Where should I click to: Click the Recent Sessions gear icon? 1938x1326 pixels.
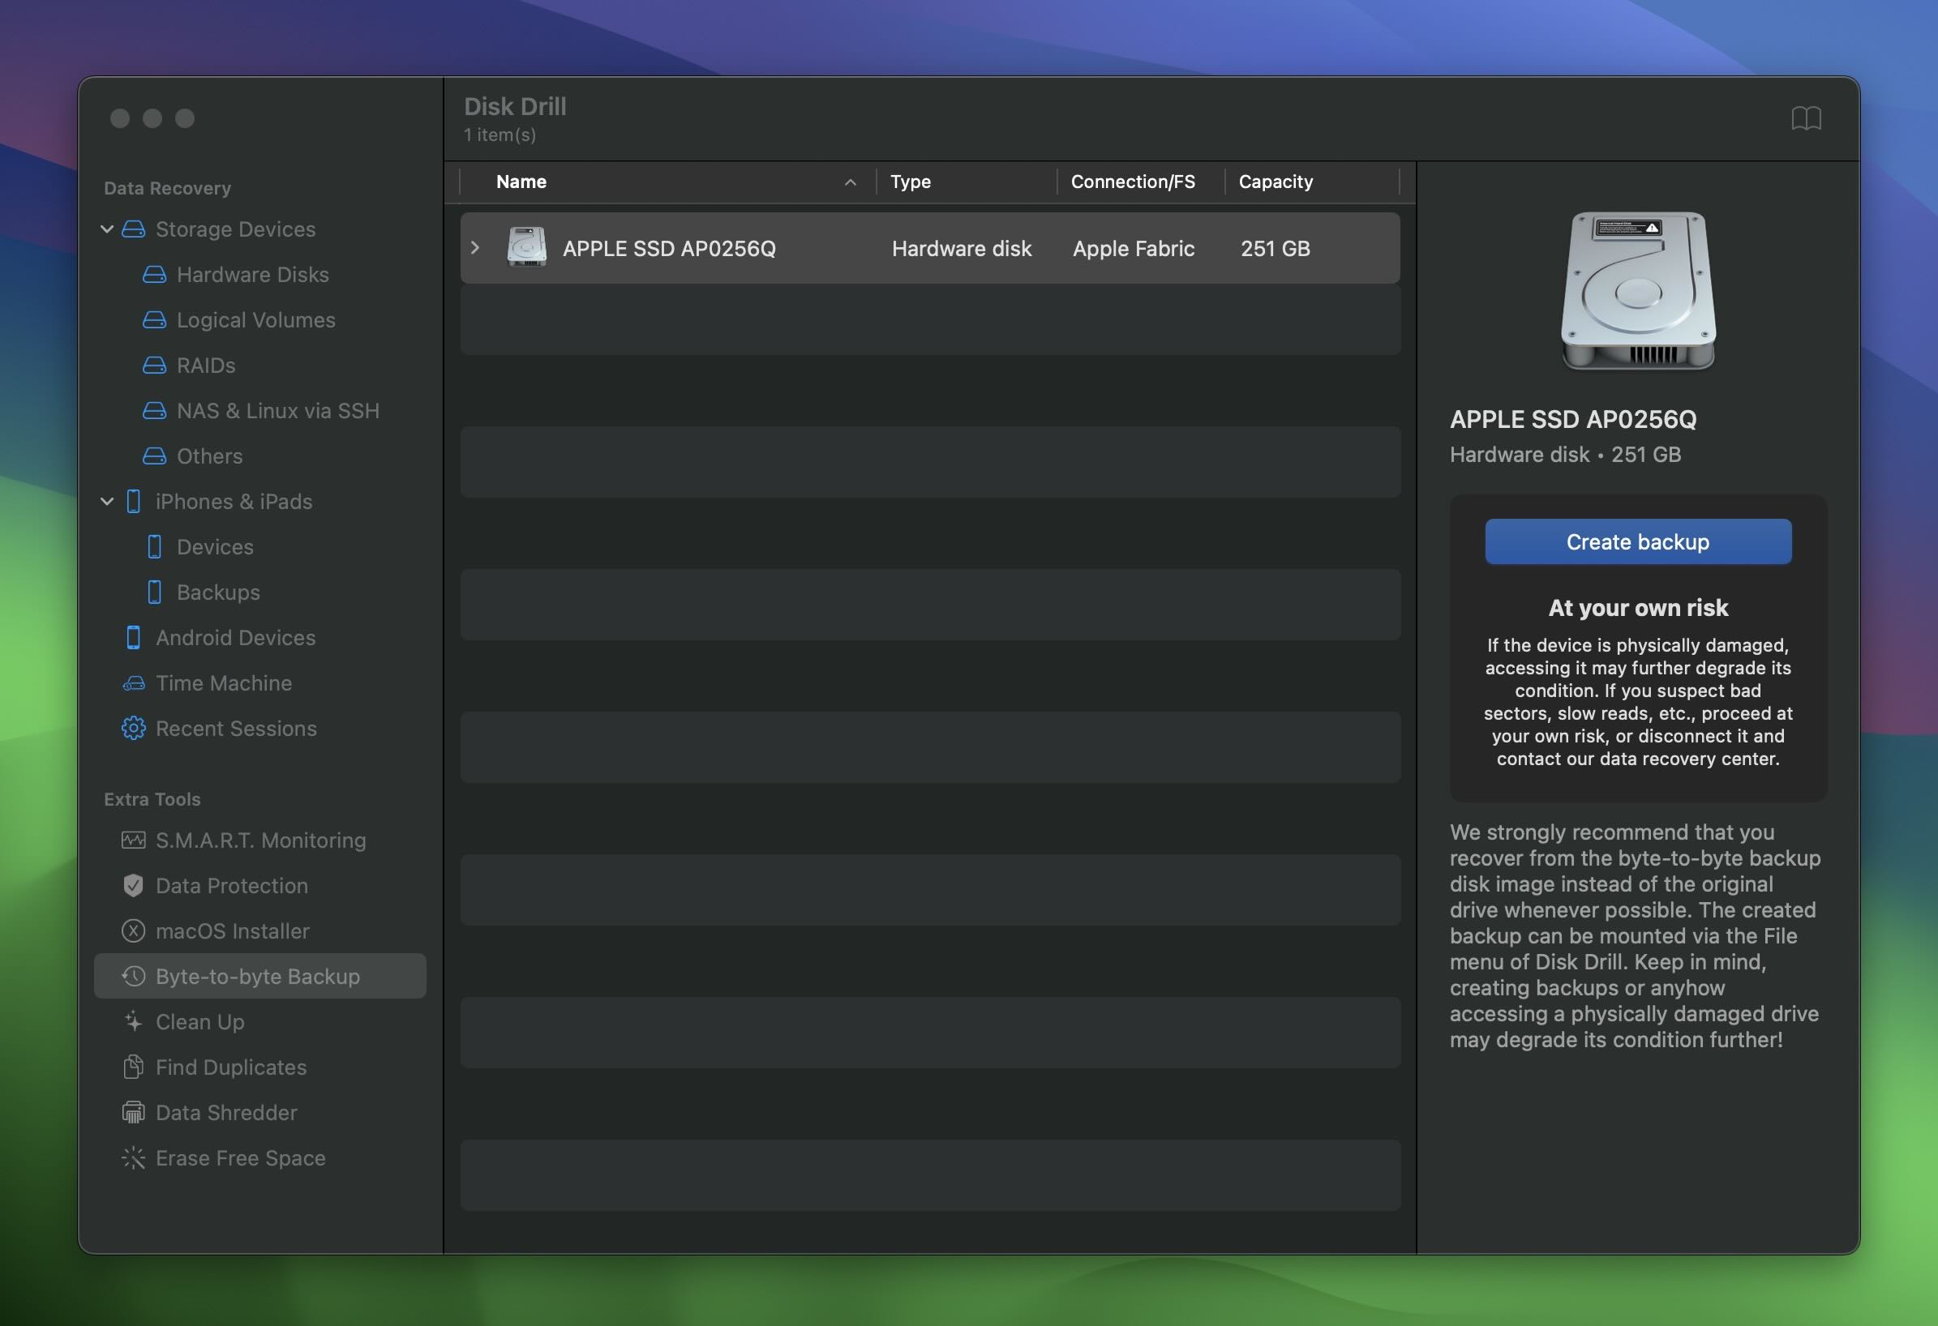[134, 729]
